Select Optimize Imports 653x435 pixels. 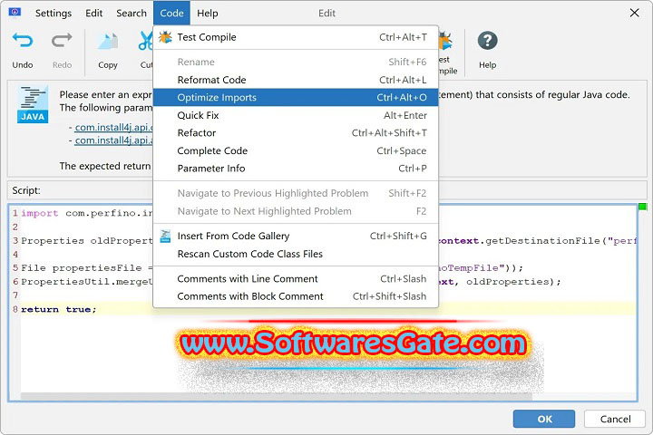[296, 97]
